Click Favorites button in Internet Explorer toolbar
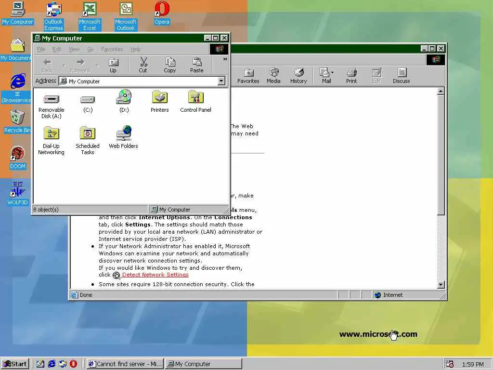The image size is (493, 370). [248, 76]
